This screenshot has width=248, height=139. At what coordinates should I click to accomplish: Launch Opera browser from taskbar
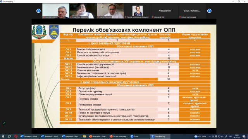15,136
